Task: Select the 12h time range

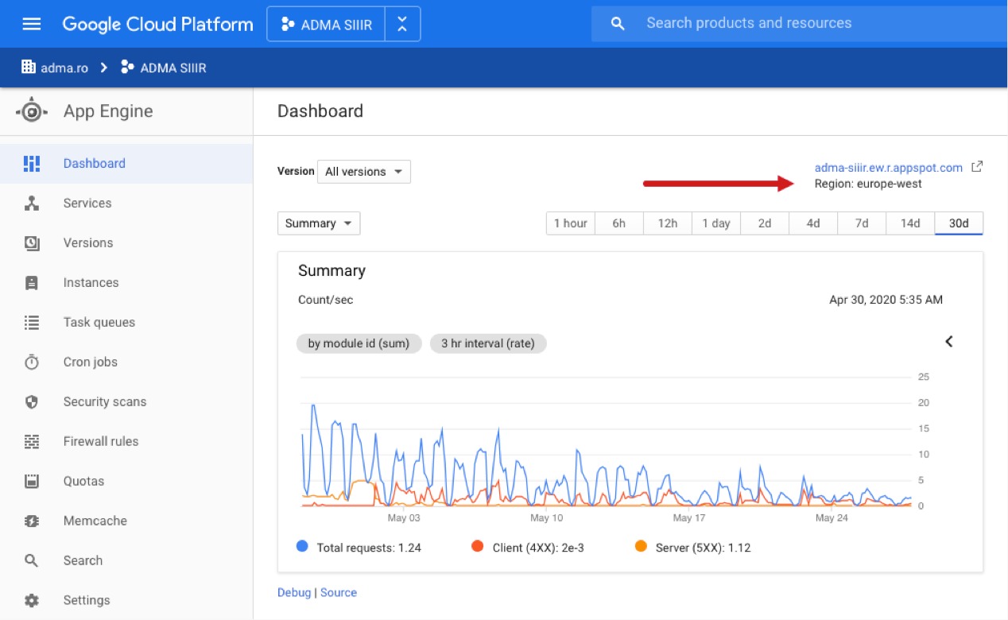Action: coord(668,223)
